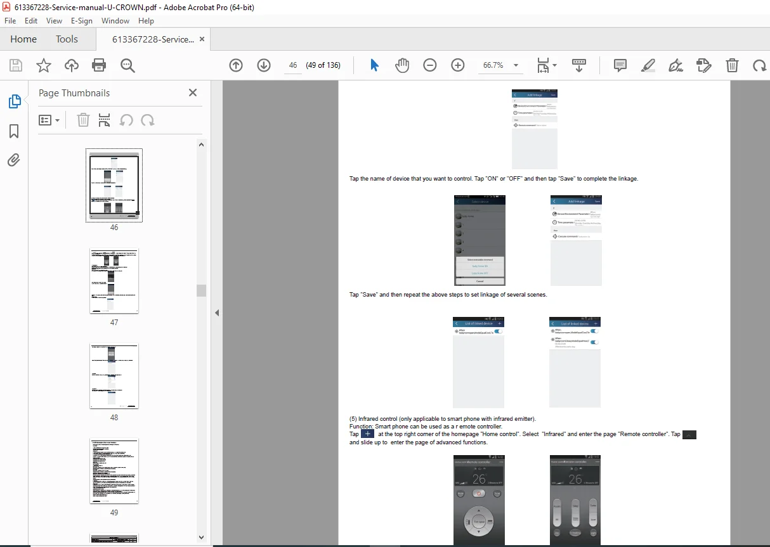Rotate thumbnail counterclockwise

126,120
